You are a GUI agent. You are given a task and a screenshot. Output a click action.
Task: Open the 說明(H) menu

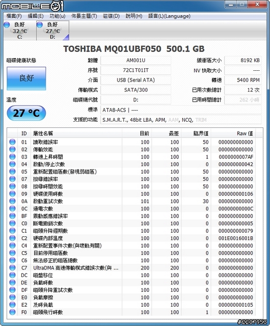[134, 16]
